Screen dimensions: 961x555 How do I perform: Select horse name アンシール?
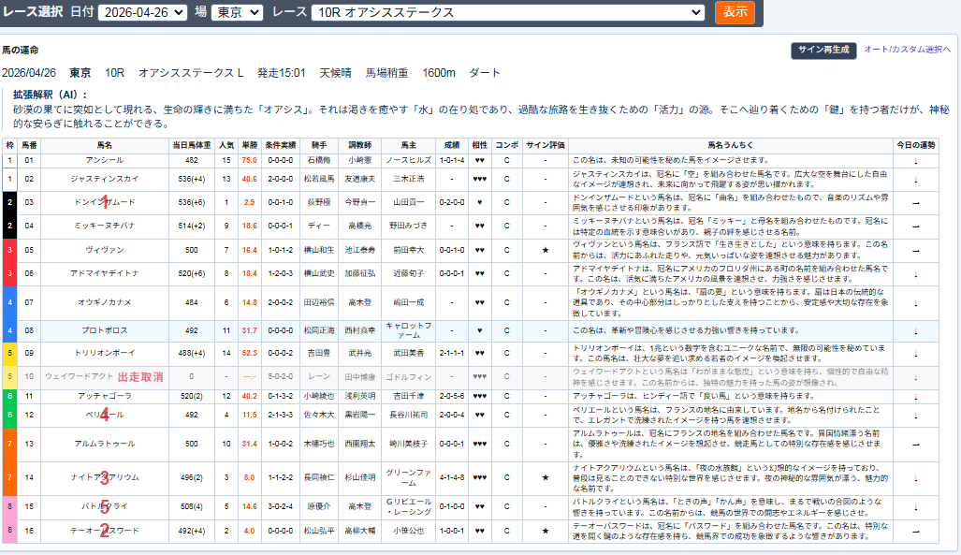click(x=105, y=160)
